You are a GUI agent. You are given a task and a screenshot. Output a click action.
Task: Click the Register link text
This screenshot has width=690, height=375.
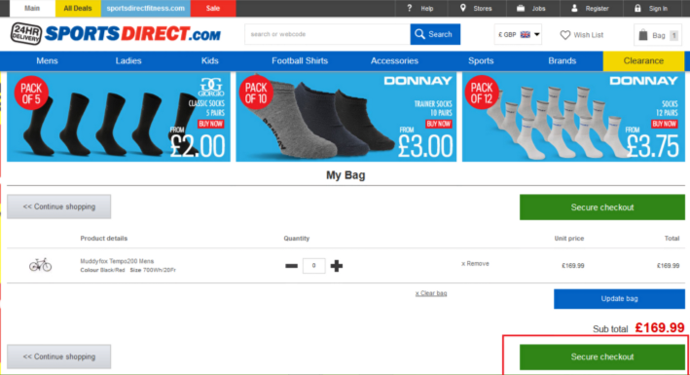pyautogui.click(x=597, y=9)
